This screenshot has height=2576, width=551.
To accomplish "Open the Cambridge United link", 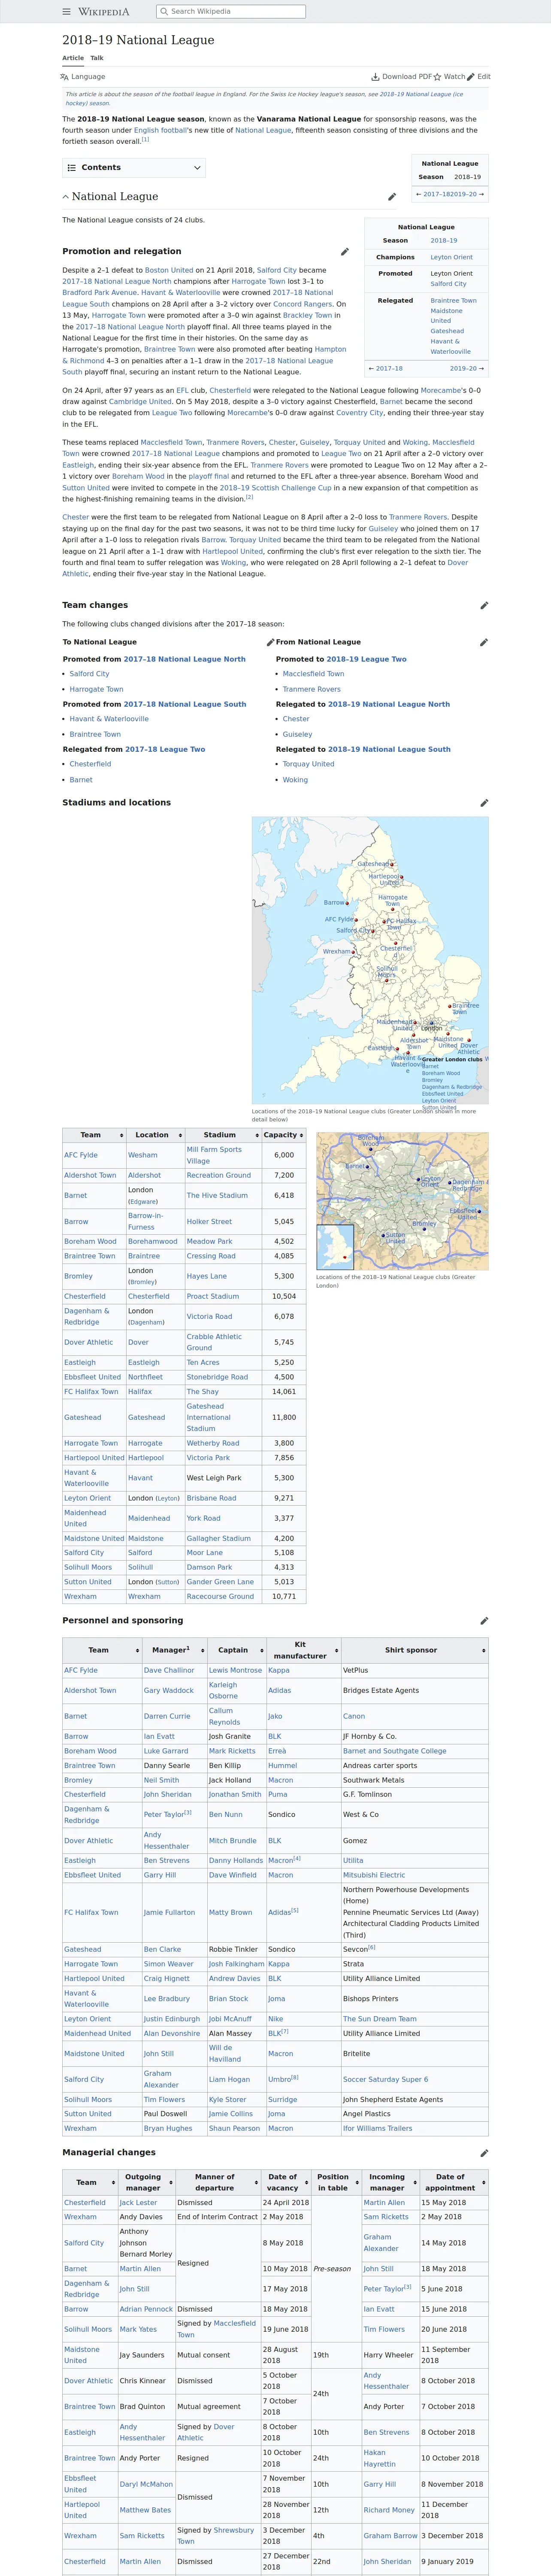I will click(140, 401).
